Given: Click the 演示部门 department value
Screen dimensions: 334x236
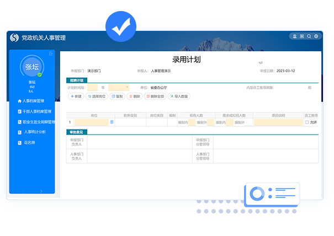Looking at the screenshot, I should pos(94,71).
